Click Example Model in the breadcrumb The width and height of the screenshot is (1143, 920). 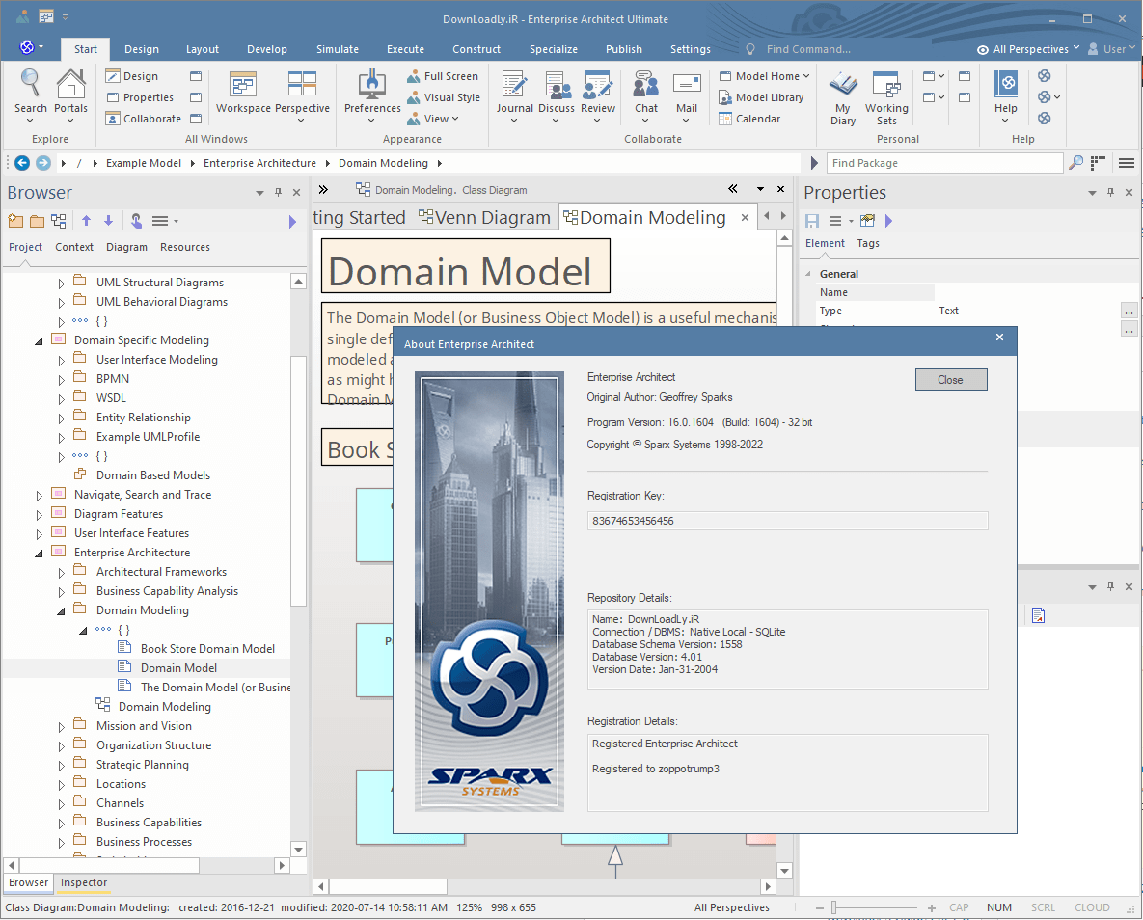point(144,163)
